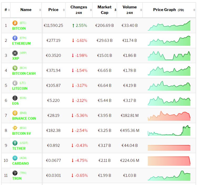
Task: Click the Bitcoin coin logo icon
Action: click(x=15, y=23)
